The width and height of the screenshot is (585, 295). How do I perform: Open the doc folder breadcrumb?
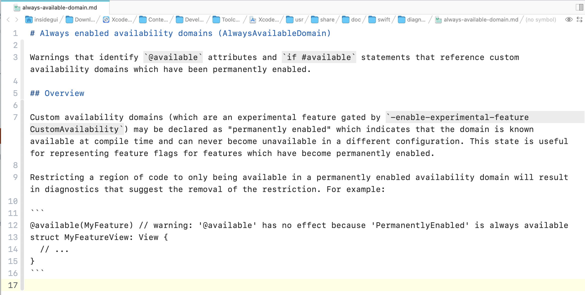pos(351,20)
